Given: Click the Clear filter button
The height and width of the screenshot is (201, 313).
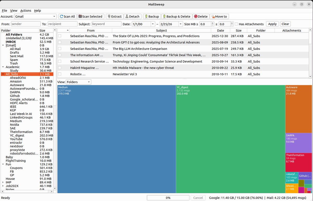Looking at the screenshot, I should [285, 24].
